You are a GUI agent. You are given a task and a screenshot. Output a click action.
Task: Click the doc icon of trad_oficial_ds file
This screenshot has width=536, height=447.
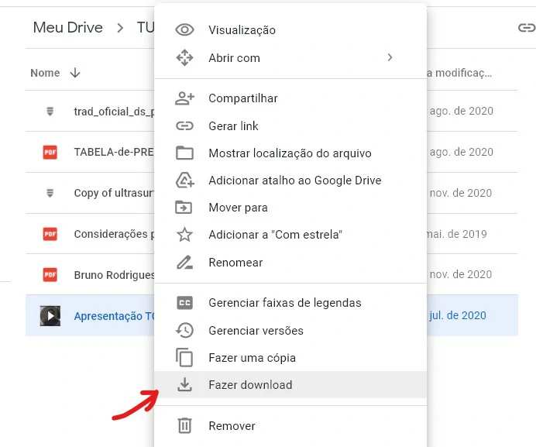(50, 112)
